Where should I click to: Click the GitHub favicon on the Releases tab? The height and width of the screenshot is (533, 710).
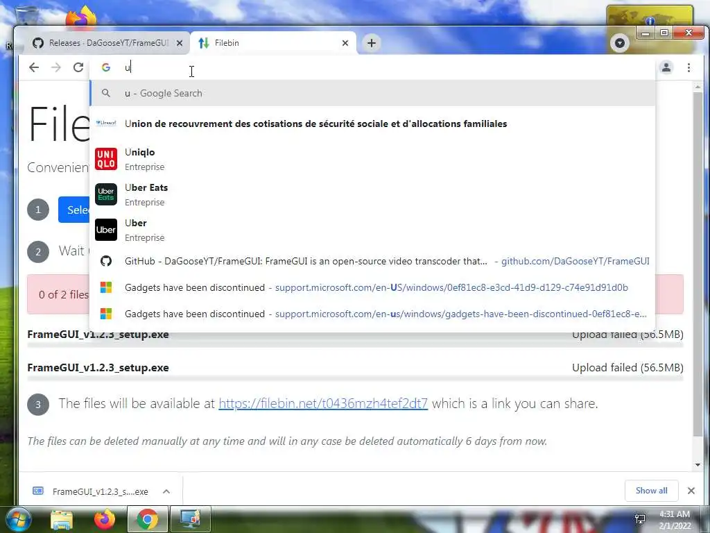point(38,43)
